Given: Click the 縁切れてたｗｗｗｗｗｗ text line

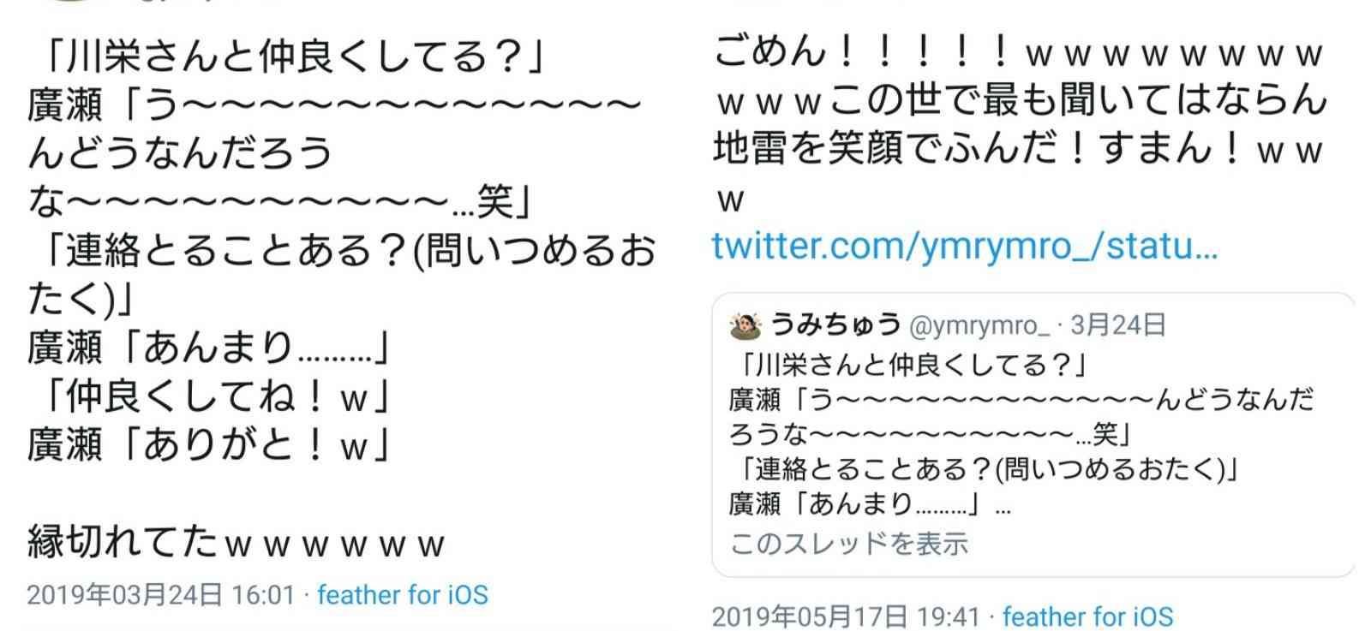Looking at the screenshot, I should [x=236, y=542].
